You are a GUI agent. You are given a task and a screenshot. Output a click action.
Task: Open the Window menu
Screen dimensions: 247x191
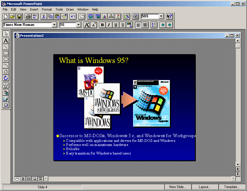[x=83, y=9]
